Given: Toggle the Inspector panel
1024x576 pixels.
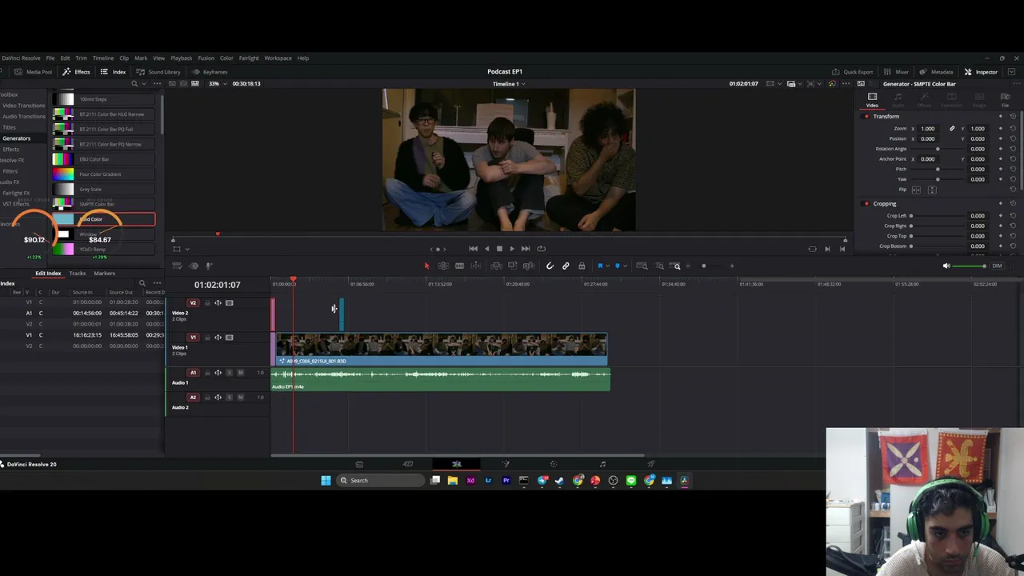Looking at the screenshot, I should click(x=981, y=72).
